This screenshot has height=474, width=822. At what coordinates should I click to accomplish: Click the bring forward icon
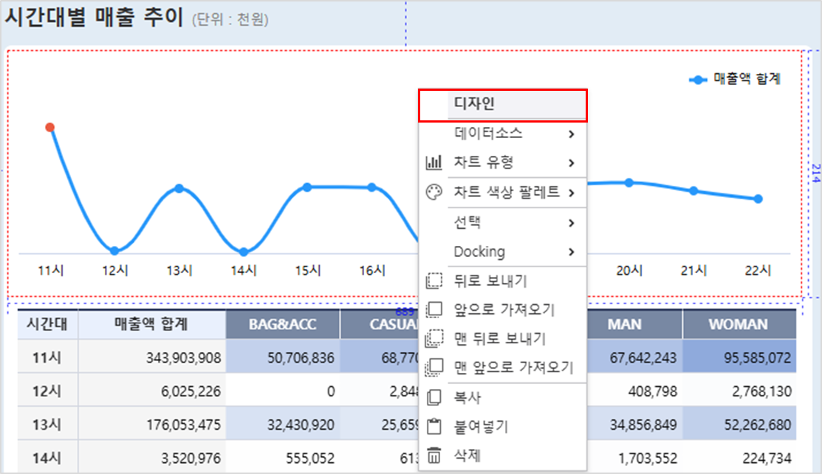pyautogui.click(x=434, y=309)
